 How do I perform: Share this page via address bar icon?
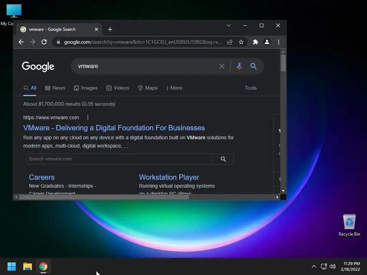(x=230, y=42)
